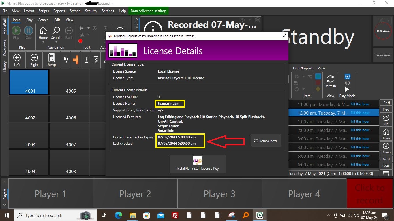
Task: Open the Scripts menu
Action: click(44, 11)
